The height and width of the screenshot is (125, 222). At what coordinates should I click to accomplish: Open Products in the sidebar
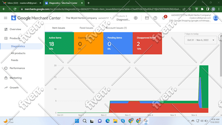tap(15, 38)
